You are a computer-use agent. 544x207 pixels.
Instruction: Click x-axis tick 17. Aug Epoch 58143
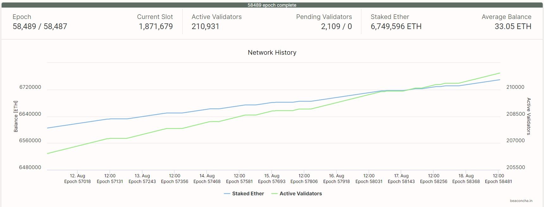click(401, 179)
